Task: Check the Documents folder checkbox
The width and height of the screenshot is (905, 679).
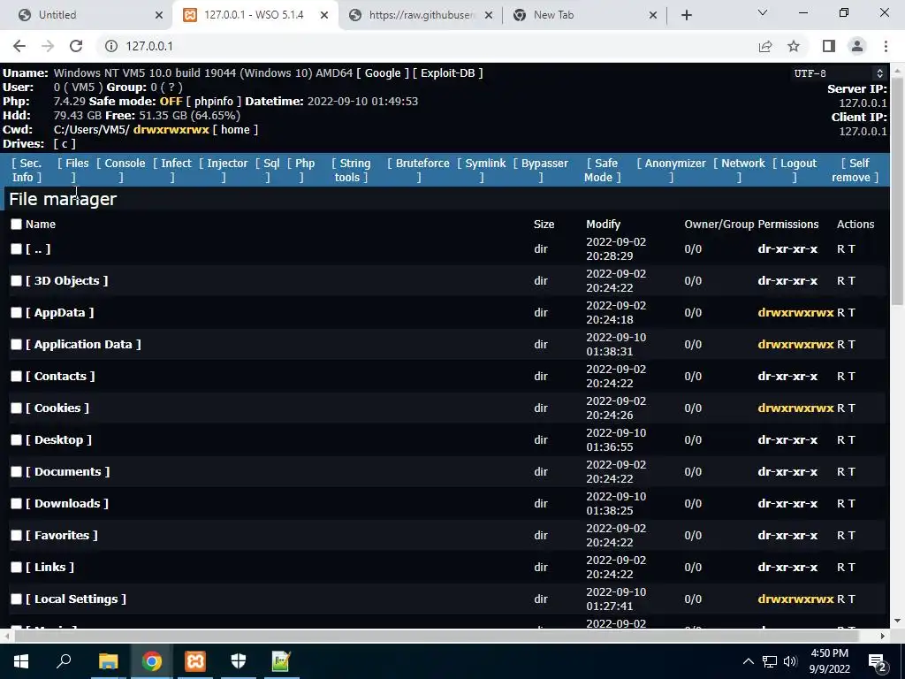Action: 16,472
